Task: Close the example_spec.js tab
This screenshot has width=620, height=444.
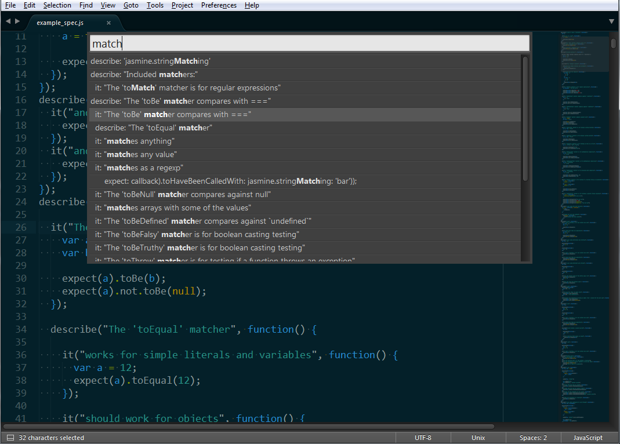Action: pyautogui.click(x=108, y=23)
